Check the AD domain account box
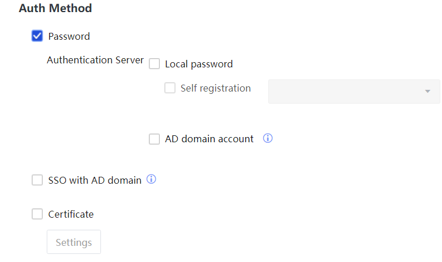The width and height of the screenshot is (442, 262). [x=154, y=139]
